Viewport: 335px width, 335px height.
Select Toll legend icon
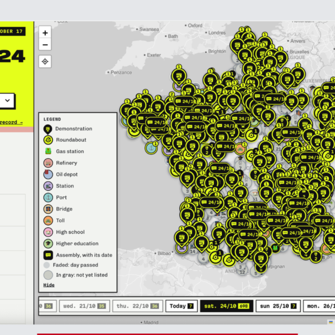48,221
